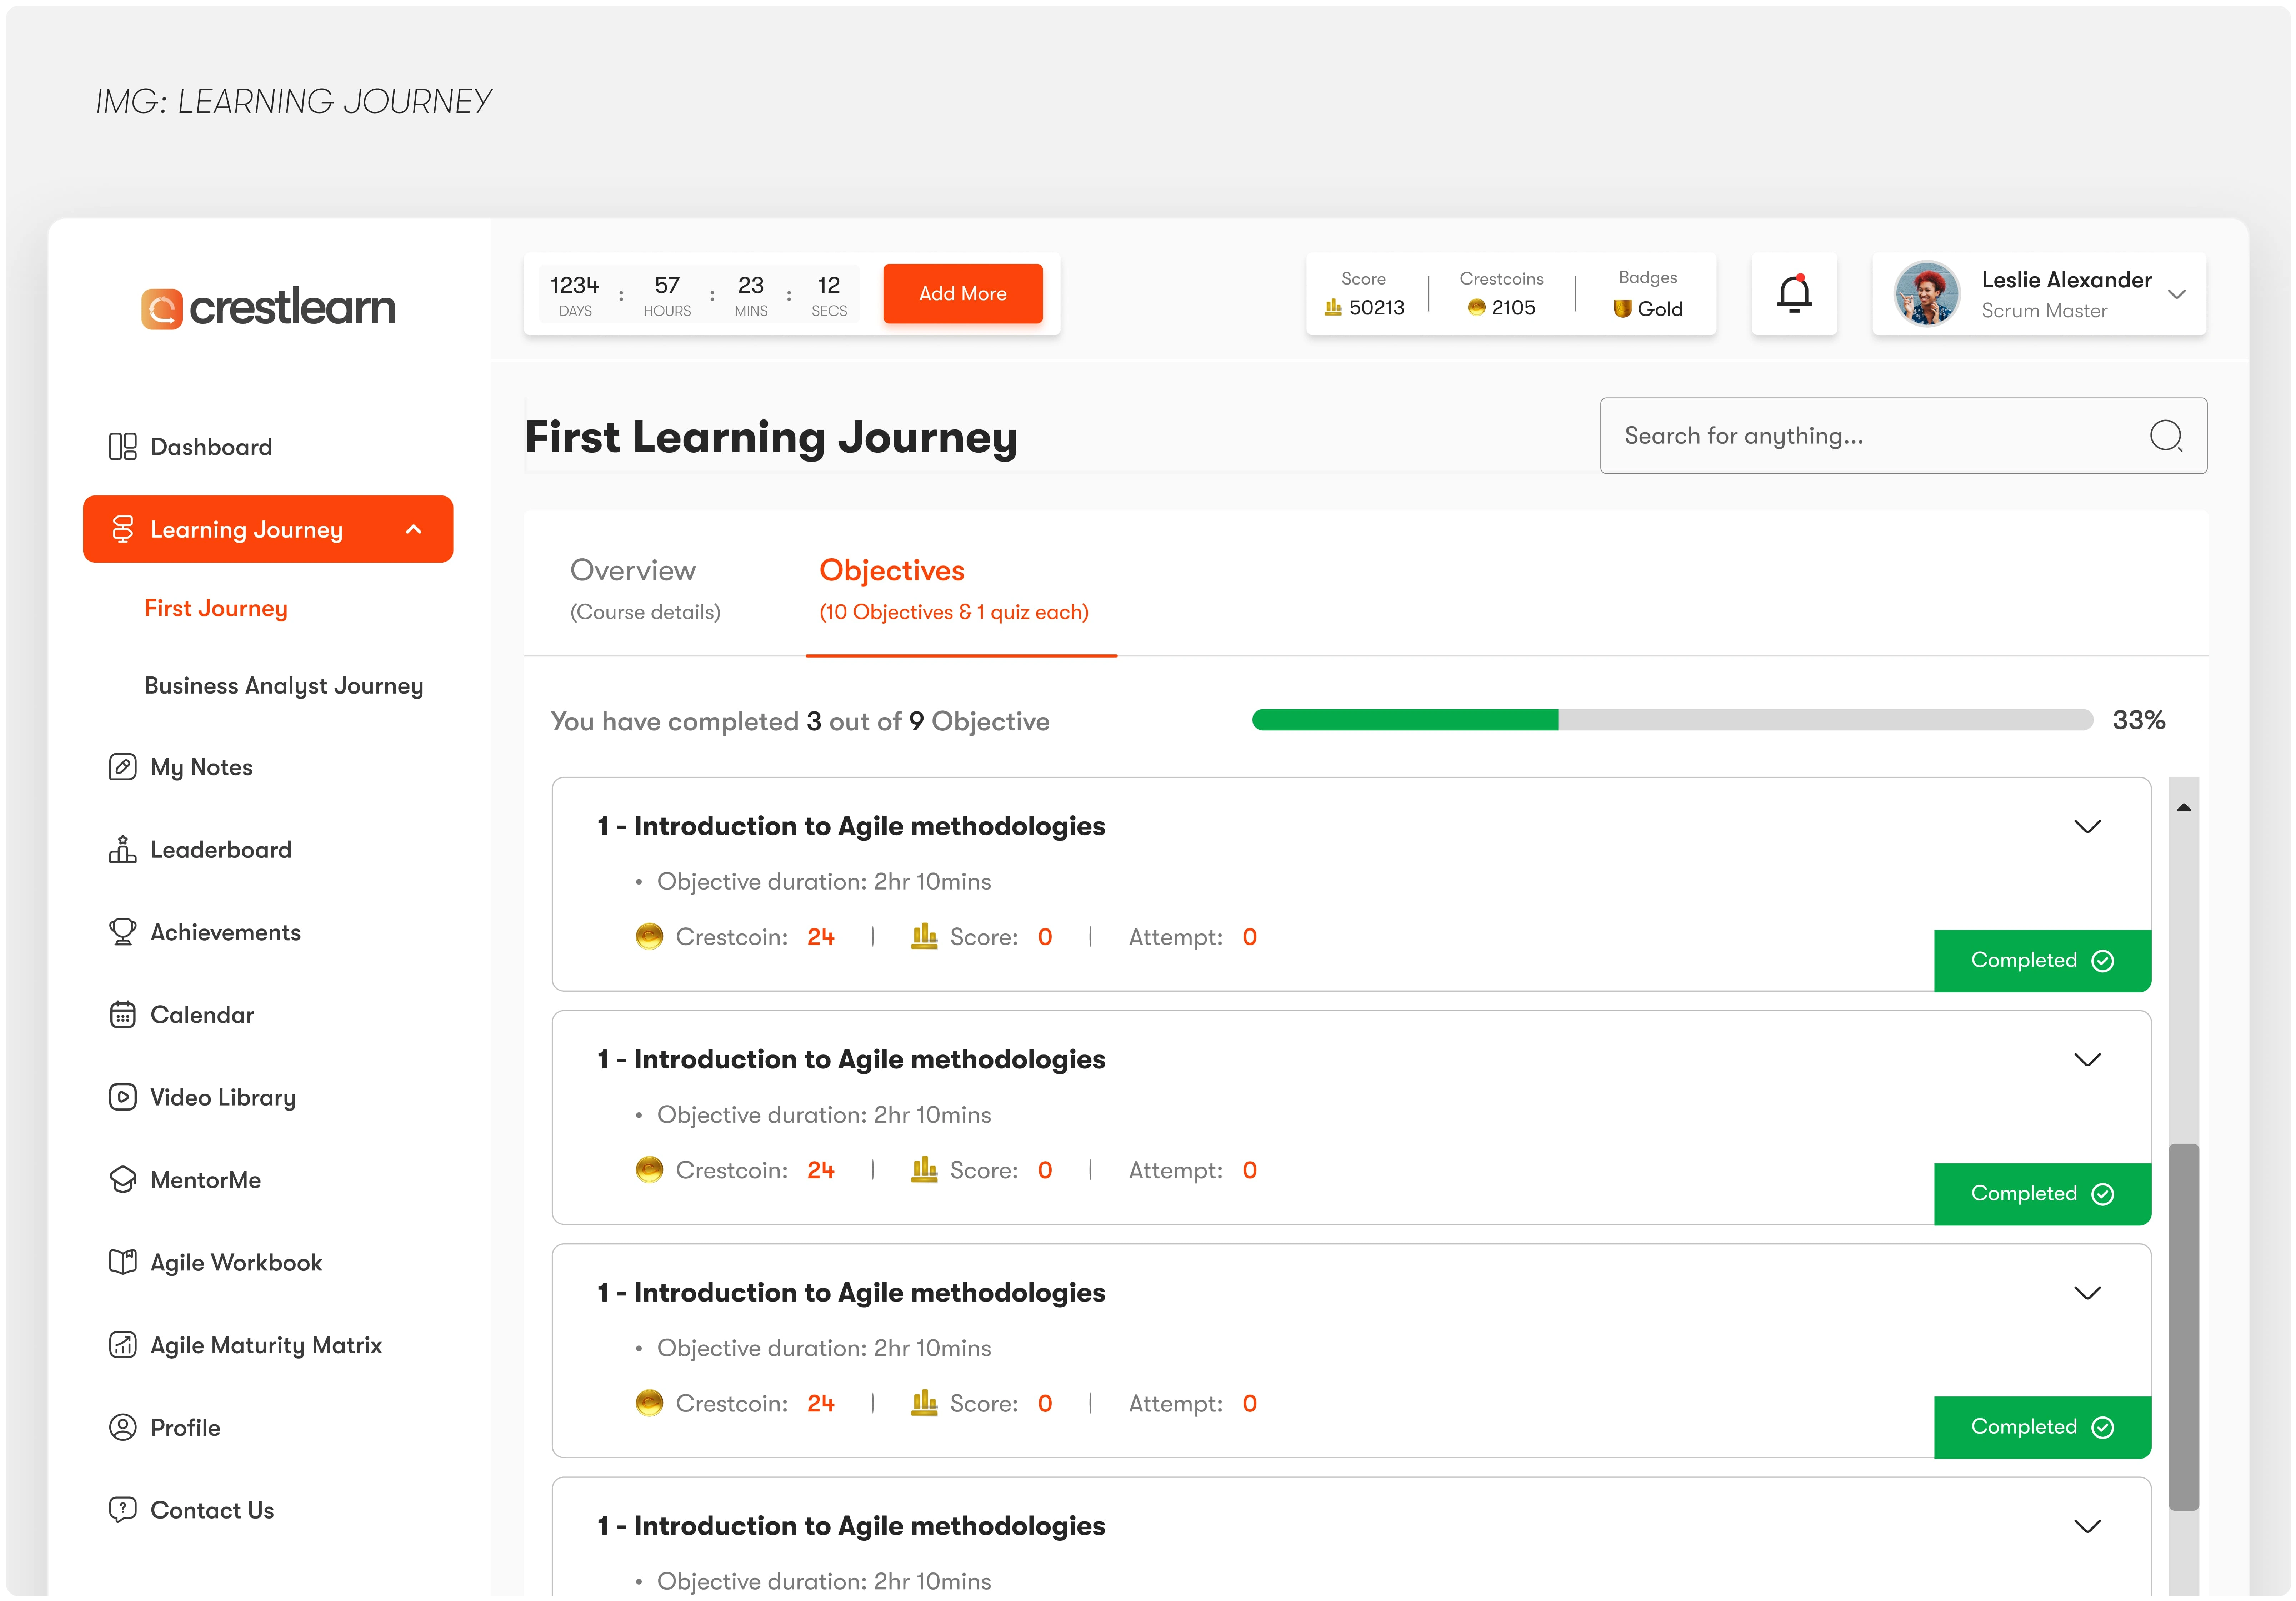Open the Agile Workbook book icon
Image resolution: width=2296 pixels, height=1601 pixels.
pyautogui.click(x=122, y=1262)
